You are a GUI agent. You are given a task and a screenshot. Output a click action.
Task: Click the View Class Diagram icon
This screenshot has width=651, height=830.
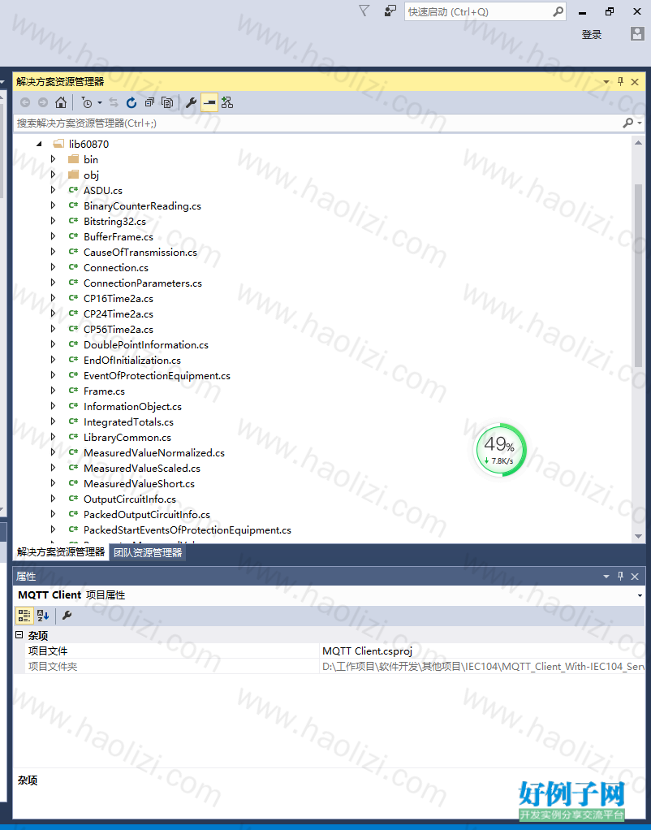[x=227, y=102]
